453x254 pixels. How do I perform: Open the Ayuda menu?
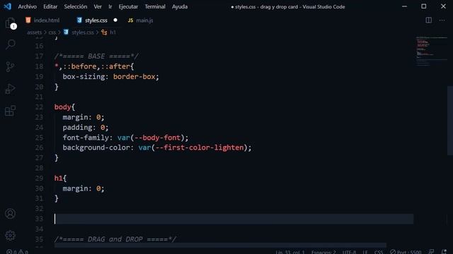(x=180, y=6)
